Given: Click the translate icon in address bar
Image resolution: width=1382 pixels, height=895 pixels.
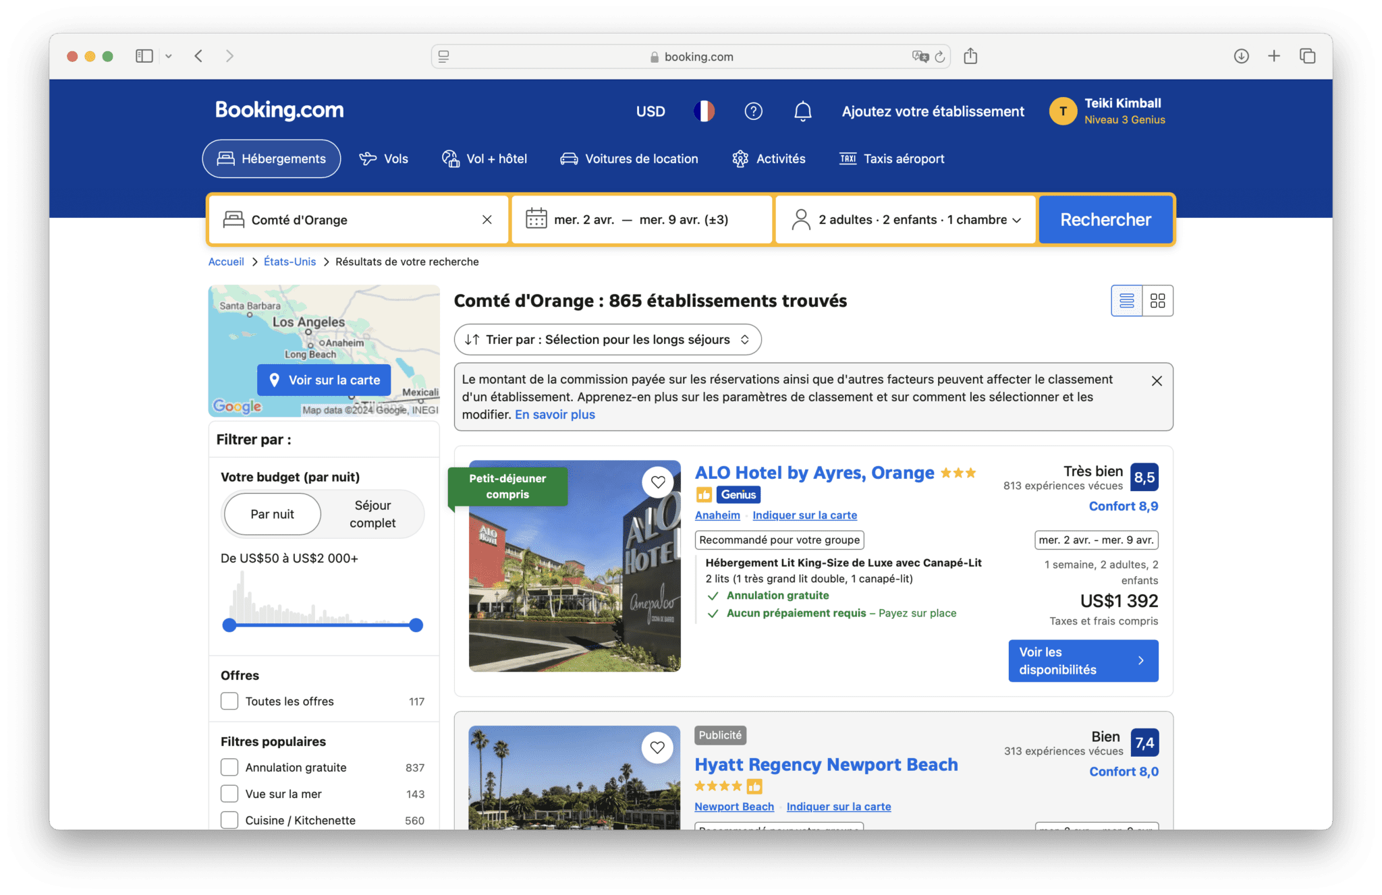Looking at the screenshot, I should point(920,57).
